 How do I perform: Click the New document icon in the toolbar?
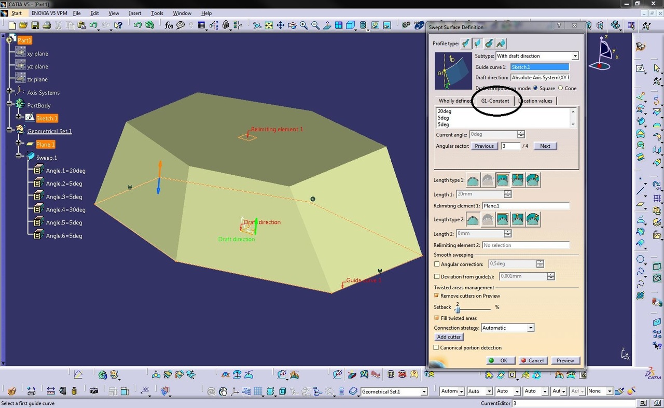11,25
